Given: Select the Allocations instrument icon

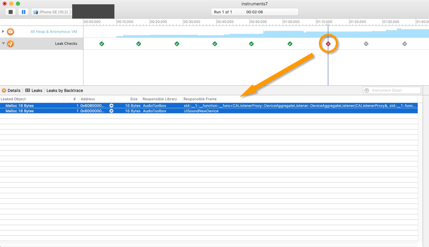Looking at the screenshot, I should (x=11, y=32).
